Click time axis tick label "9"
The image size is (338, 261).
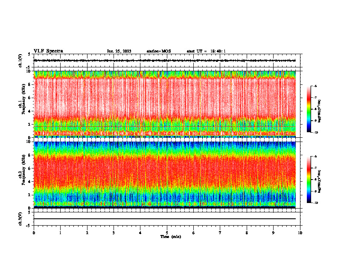(273, 233)
